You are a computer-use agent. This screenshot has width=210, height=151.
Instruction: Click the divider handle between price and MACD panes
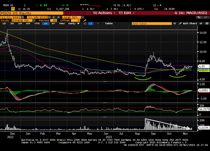[x=105, y=81]
